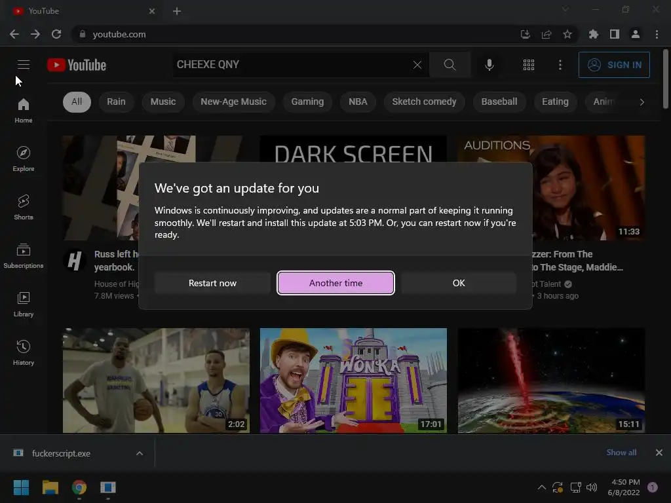Expand download options chevron for fuckerscript.exe
Screen dimensions: 671x503
(x=140, y=453)
